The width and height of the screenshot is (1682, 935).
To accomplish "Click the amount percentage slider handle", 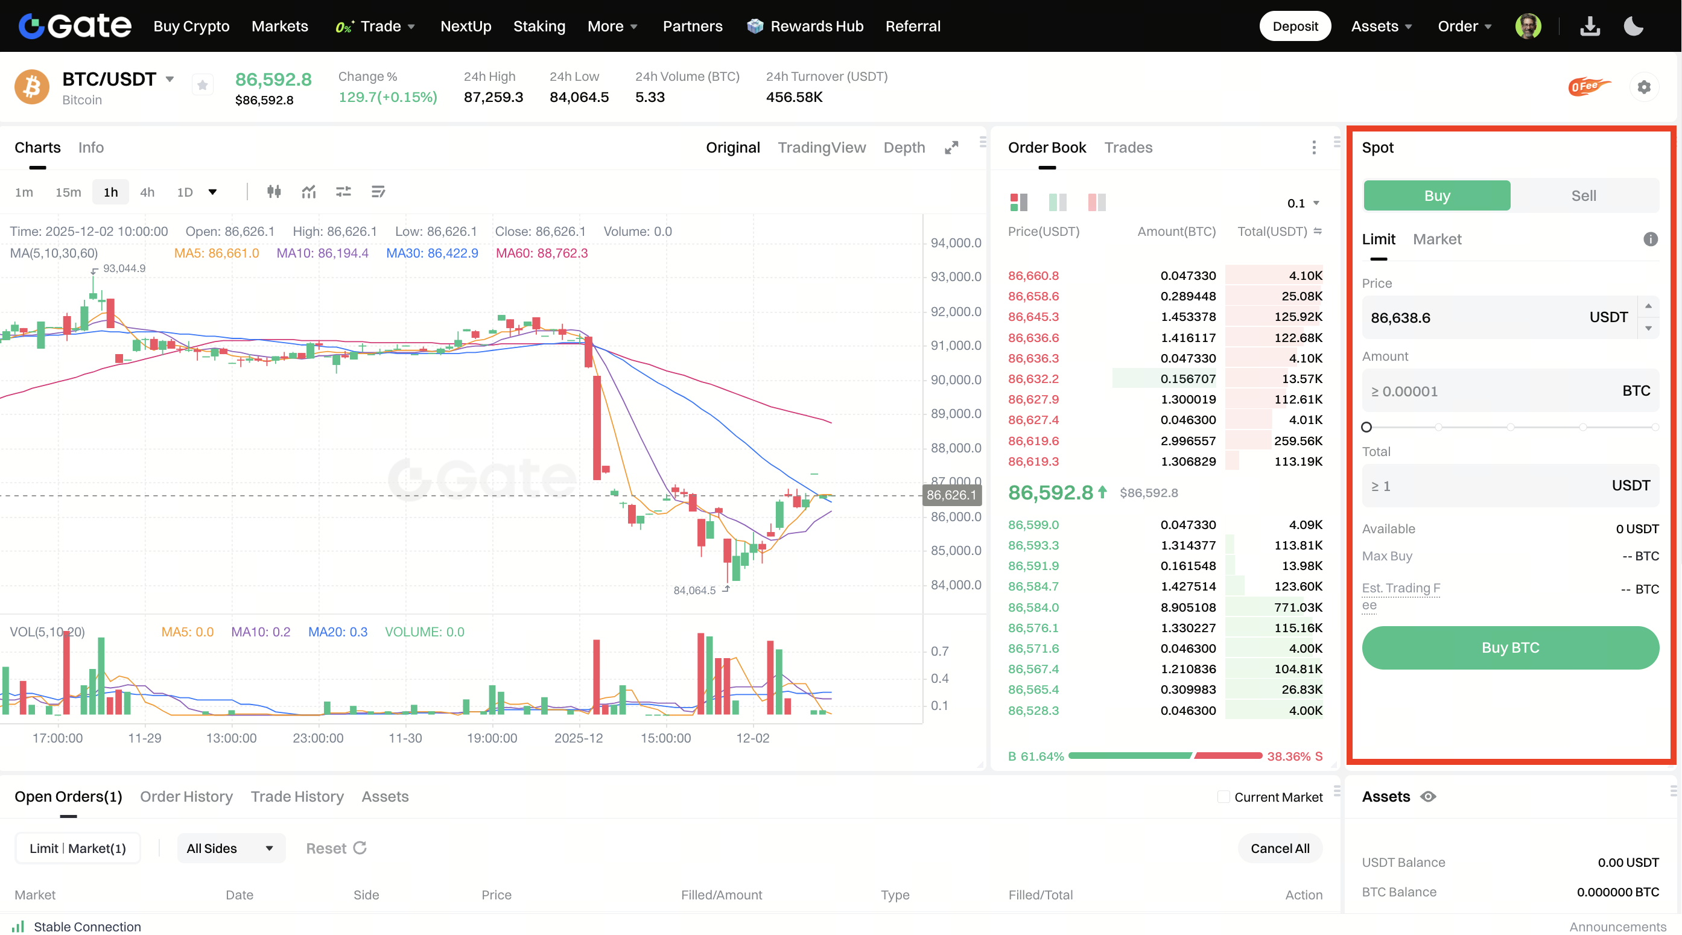I will (x=1366, y=427).
